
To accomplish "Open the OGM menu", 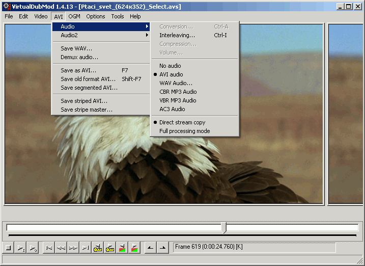I will pyautogui.click(x=74, y=16).
